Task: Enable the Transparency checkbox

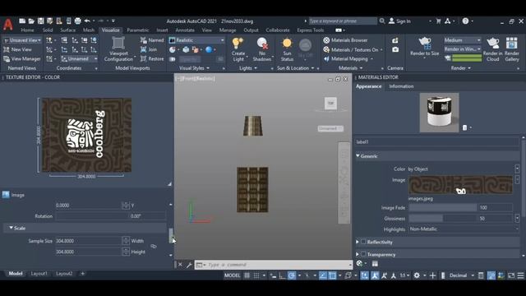Action: pyautogui.click(x=363, y=254)
